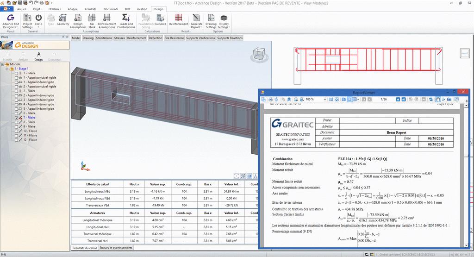Check the 12 - Filaire checkbox
The image size is (474, 257).
(16, 140)
